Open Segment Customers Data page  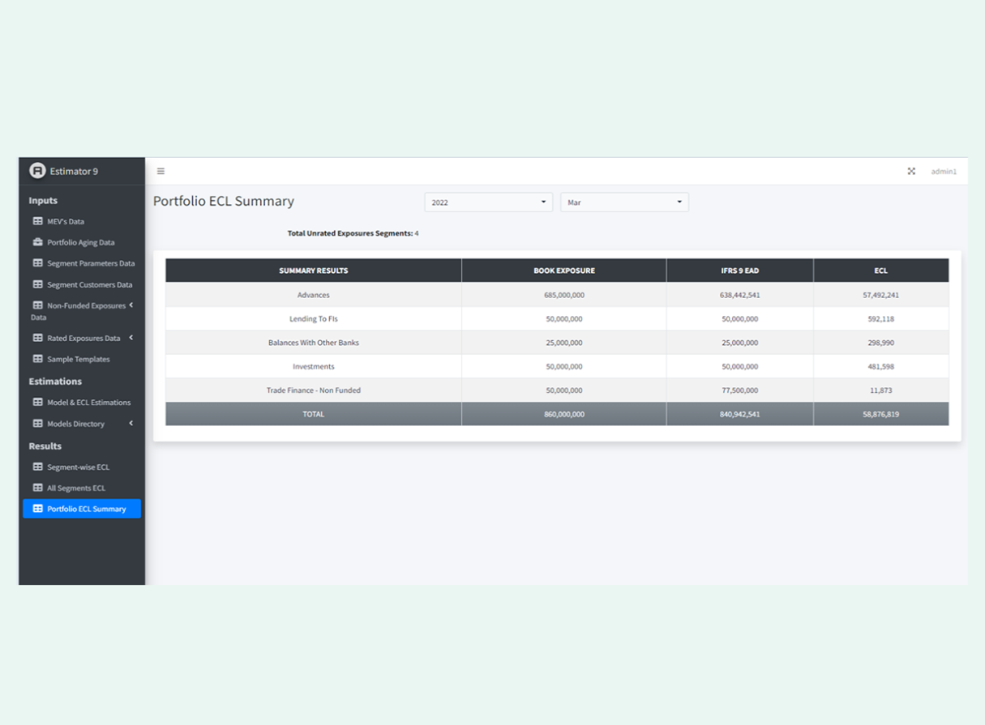point(89,285)
